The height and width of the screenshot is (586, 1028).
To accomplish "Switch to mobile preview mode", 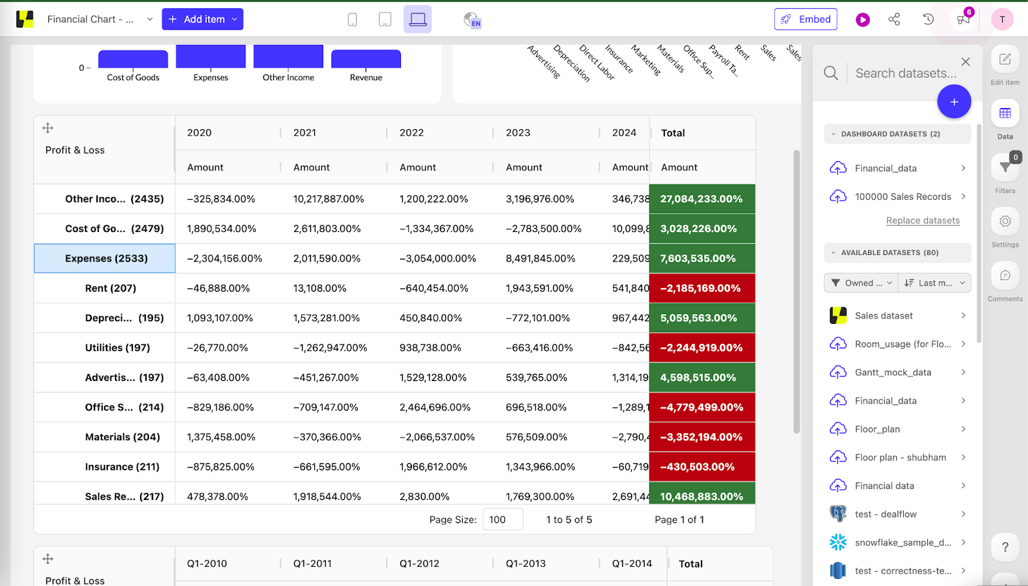I will pos(352,19).
